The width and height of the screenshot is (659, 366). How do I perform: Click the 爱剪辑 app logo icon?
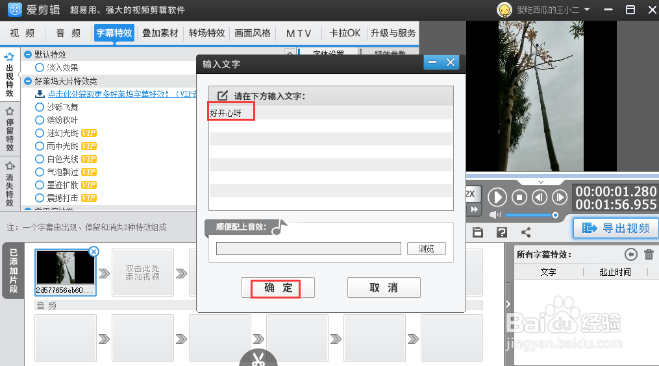(15, 9)
